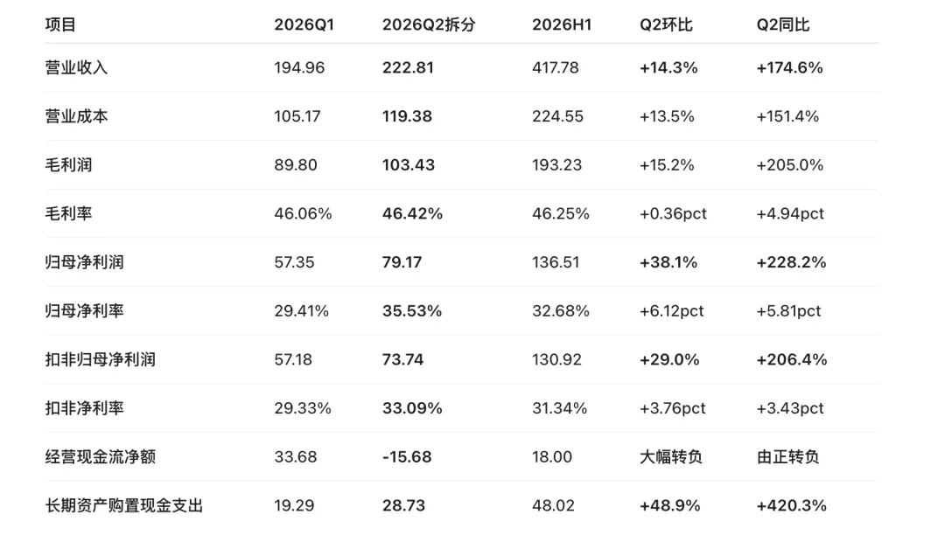The height and width of the screenshot is (542, 945).
Task: Select the 扣非归母净利润 row label
Action: (100, 359)
